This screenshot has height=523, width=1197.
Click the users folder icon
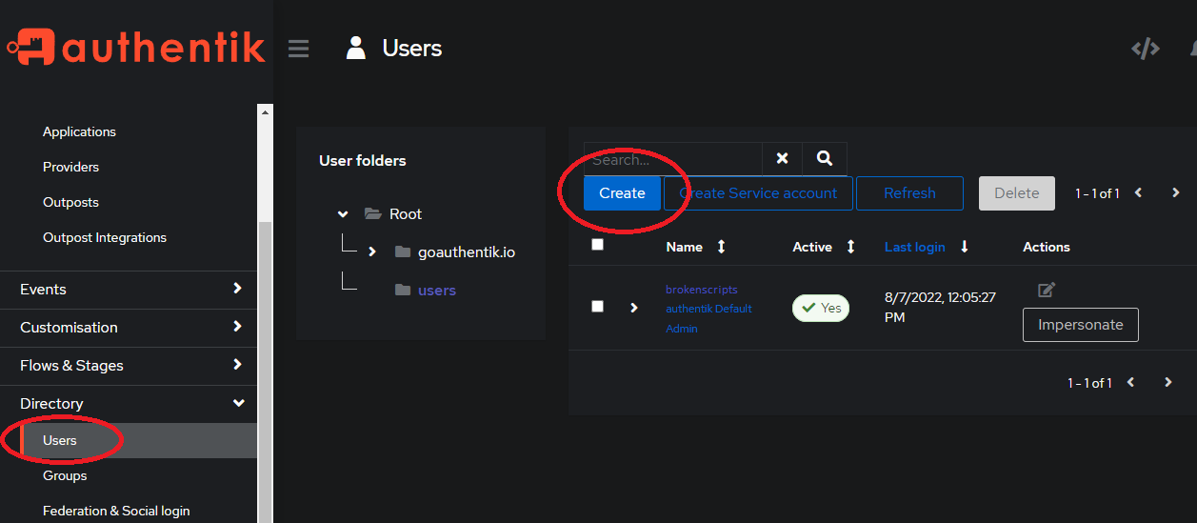pyautogui.click(x=403, y=291)
